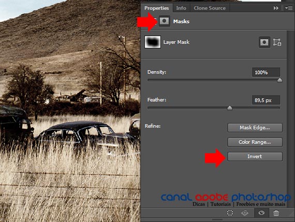Adjust the Density slider handle
Screen dimensions: 295x222
280,80
